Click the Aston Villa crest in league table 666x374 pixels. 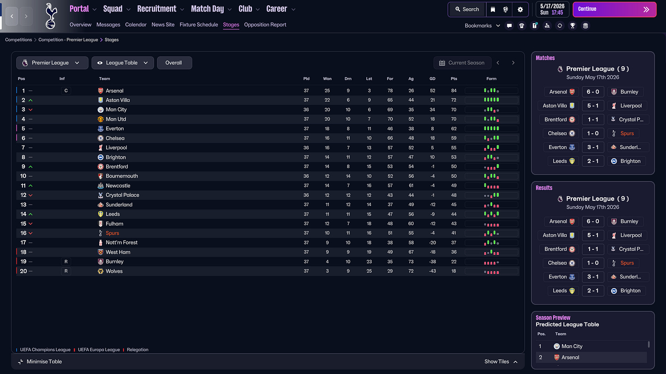coord(101,100)
